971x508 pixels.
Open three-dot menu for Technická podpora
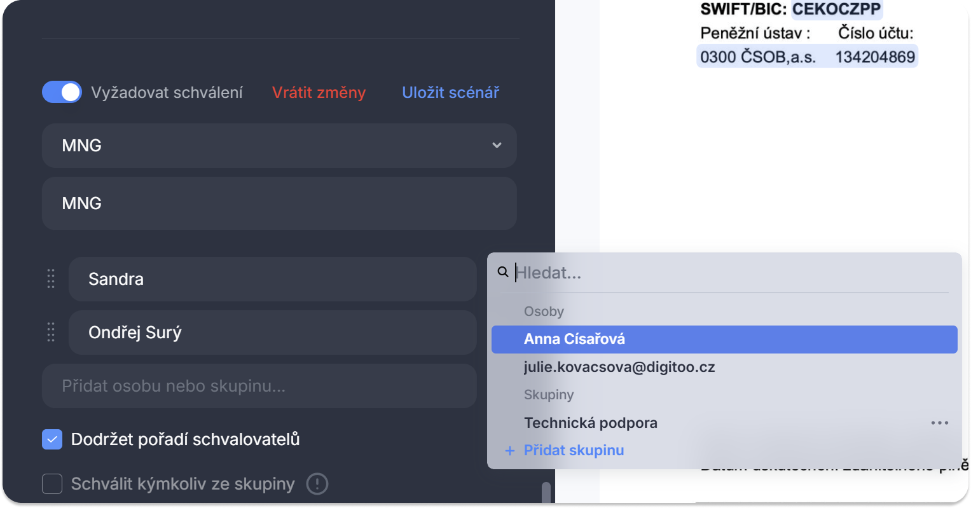(939, 423)
